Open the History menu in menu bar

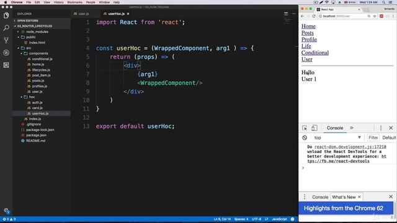58,2
